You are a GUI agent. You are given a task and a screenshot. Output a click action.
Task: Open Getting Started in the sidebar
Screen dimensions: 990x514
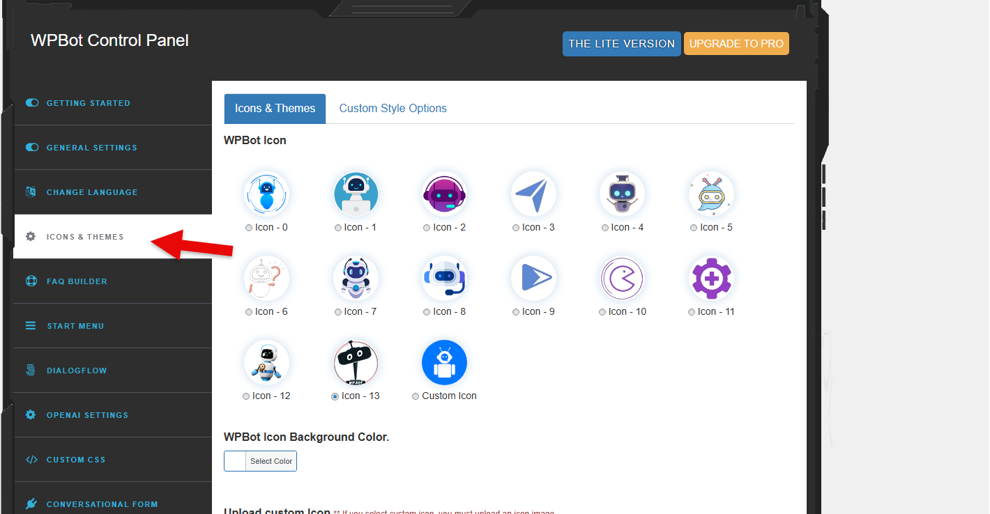(112, 103)
